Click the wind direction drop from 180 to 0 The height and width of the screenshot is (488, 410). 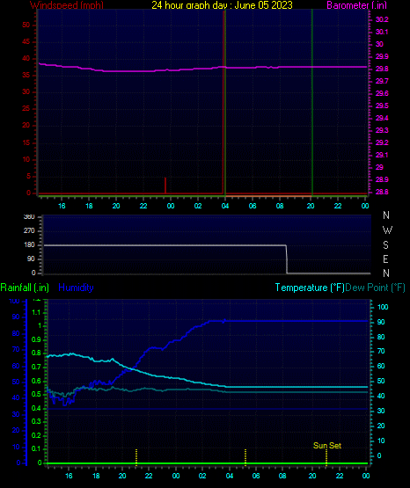287,259
